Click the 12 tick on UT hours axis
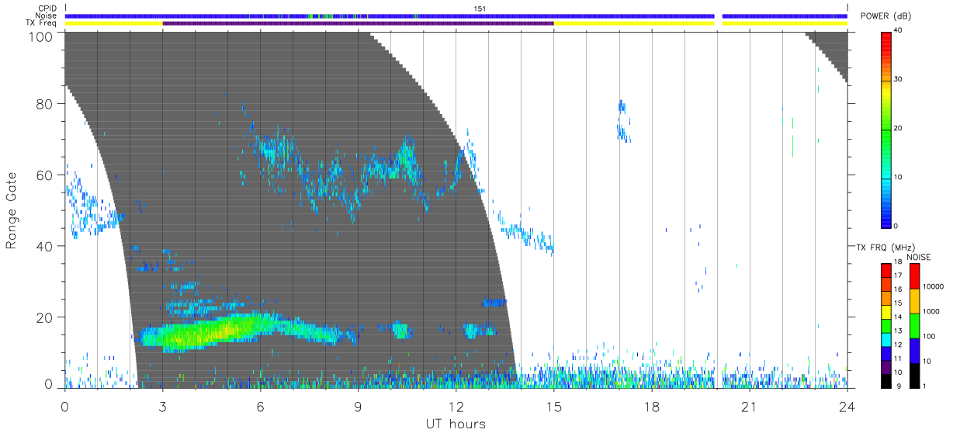Image resolution: width=953 pixels, height=440 pixels. tap(456, 406)
